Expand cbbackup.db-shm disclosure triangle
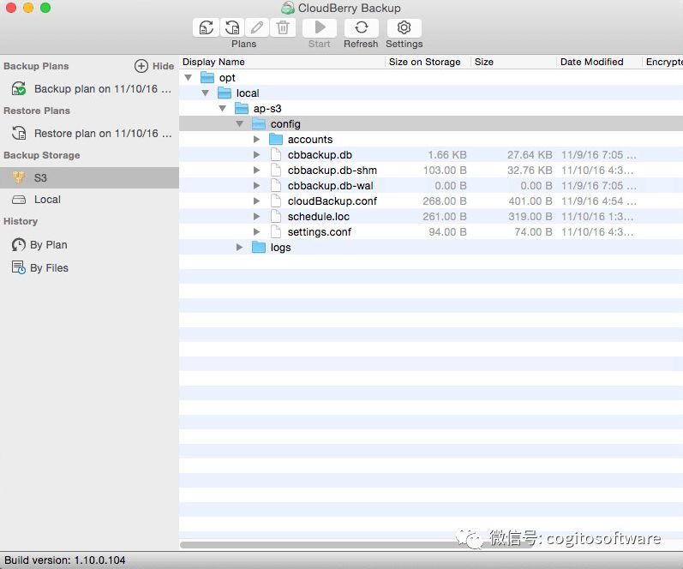 click(x=256, y=171)
